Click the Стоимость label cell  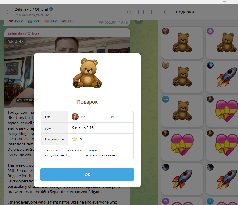point(55,139)
